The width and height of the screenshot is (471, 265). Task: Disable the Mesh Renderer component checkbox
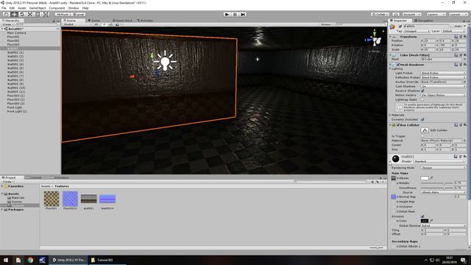398,65
